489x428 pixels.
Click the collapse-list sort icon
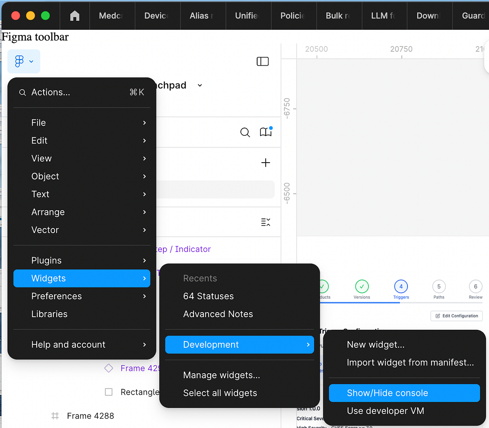click(x=266, y=222)
